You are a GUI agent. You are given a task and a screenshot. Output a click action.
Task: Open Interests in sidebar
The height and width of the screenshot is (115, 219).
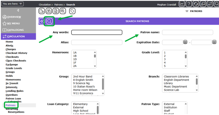pos(12,87)
